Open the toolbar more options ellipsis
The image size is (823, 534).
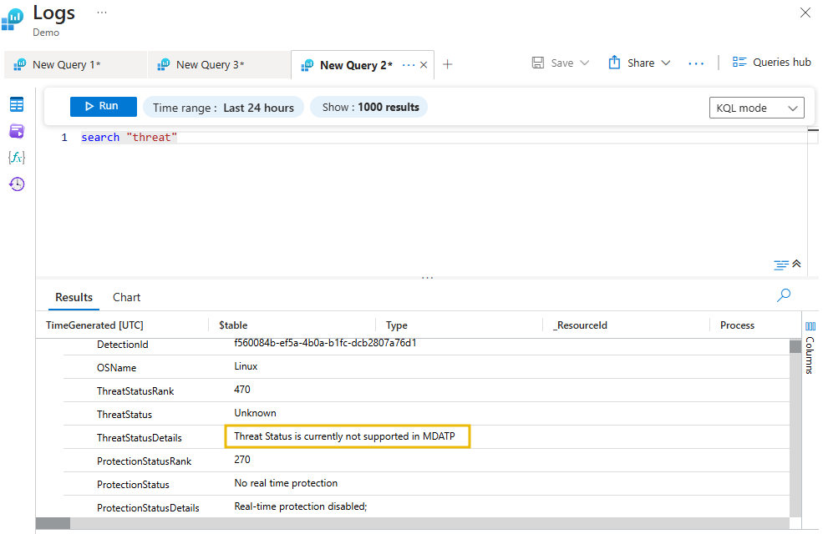(x=696, y=63)
